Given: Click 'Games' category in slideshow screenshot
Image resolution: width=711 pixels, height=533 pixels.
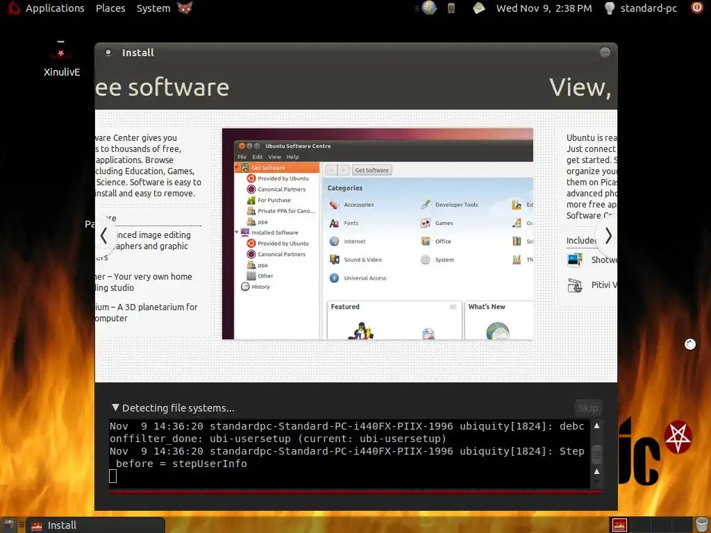Looking at the screenshot, I should pos(437,223).
